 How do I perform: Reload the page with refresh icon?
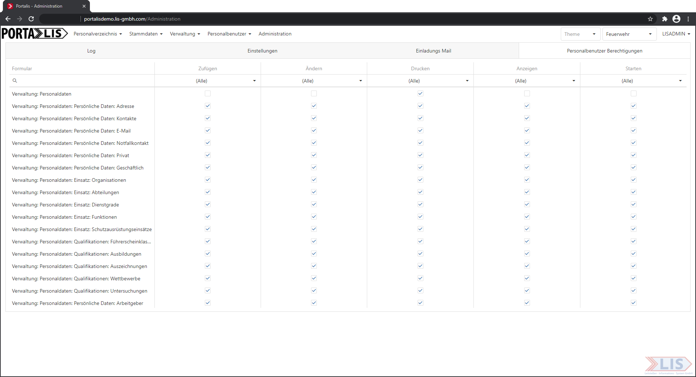31,19
